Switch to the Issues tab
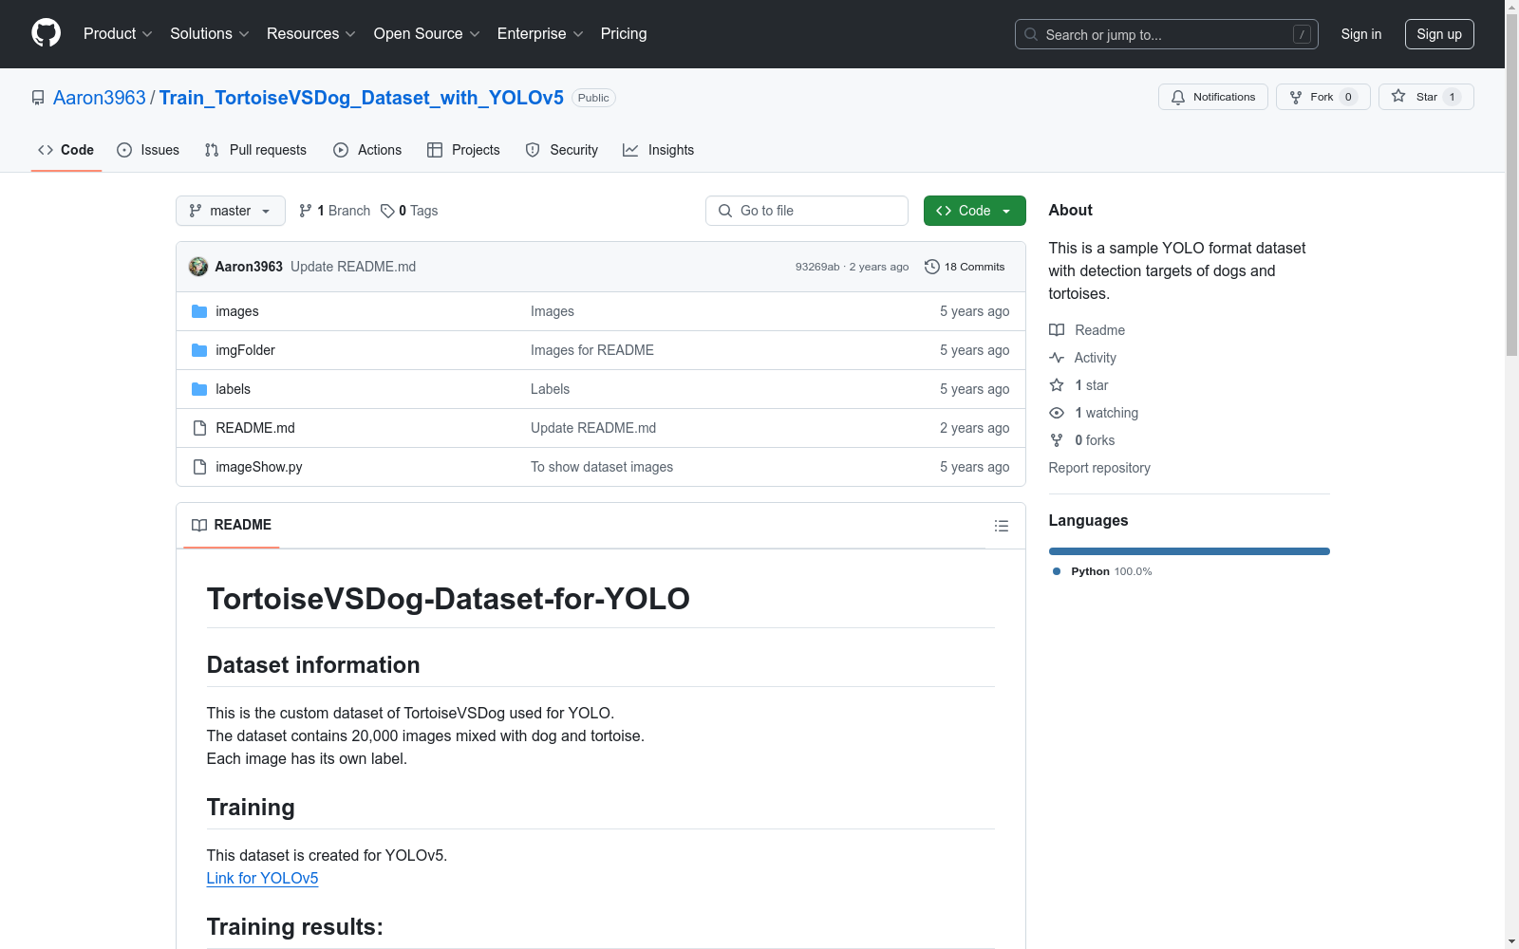Screen dimensions: 1519x949 pos(148,150)
